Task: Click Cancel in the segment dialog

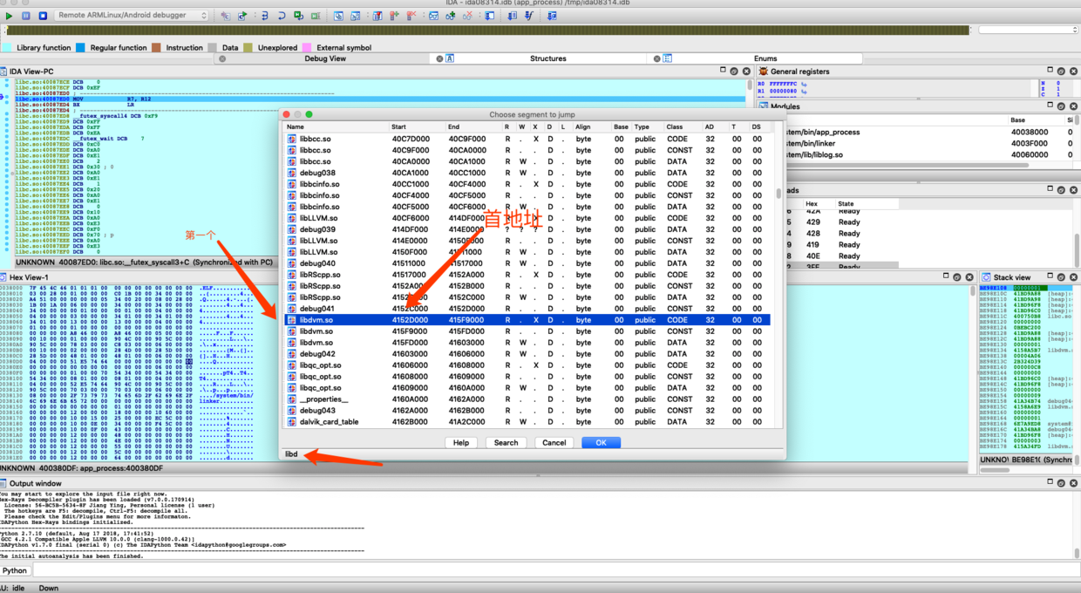Action: 554,442
